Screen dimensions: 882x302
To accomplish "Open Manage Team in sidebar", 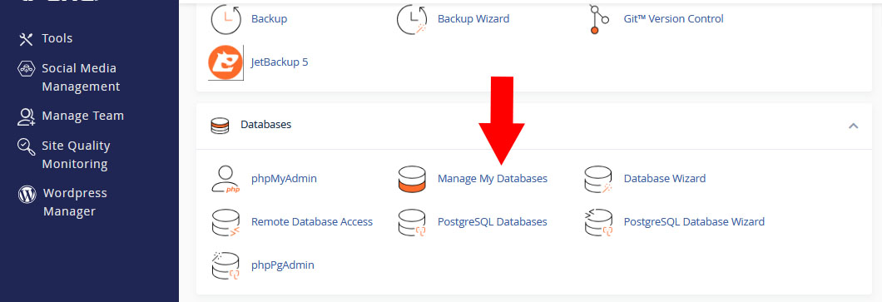I will click(x=82, y=116).
